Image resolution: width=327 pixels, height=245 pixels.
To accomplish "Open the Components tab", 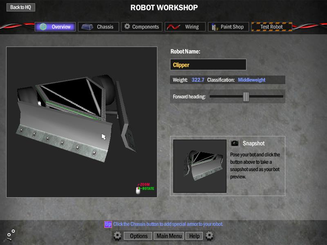I will [x=142, y=27].
